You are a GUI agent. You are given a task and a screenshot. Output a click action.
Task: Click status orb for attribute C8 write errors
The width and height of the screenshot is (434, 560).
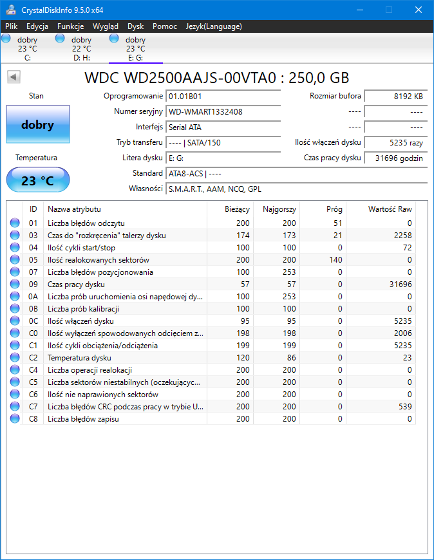point(15,418)
